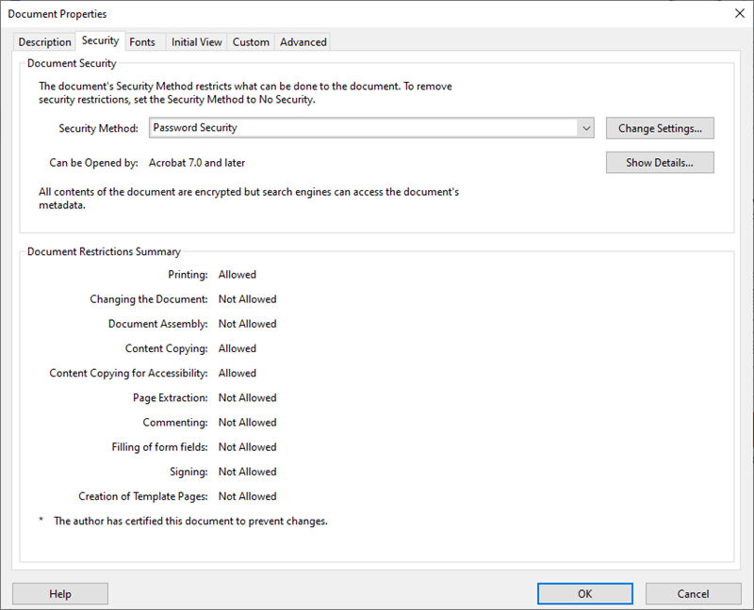The image size is (754, 610).
Task: Click the Document Restrictions Summary heading
Action: [x=104, y=251]
